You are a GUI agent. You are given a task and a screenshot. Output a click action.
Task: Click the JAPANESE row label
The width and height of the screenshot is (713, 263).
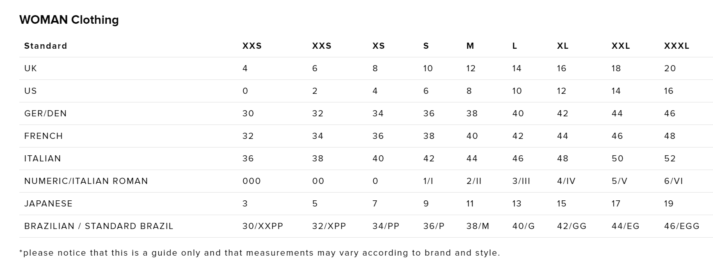(48, 204)
